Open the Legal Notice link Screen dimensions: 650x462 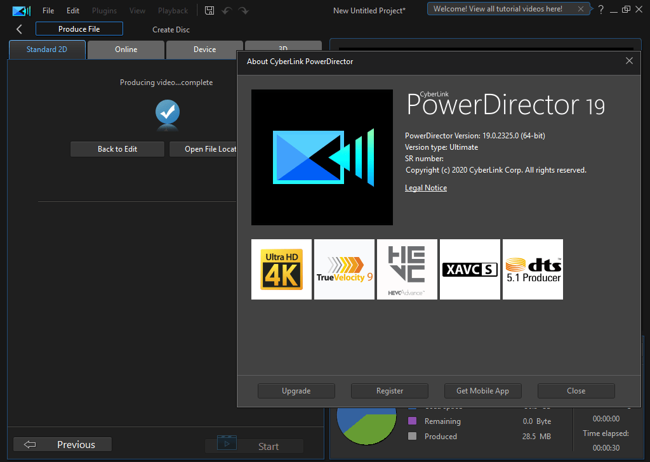point(425,188)
